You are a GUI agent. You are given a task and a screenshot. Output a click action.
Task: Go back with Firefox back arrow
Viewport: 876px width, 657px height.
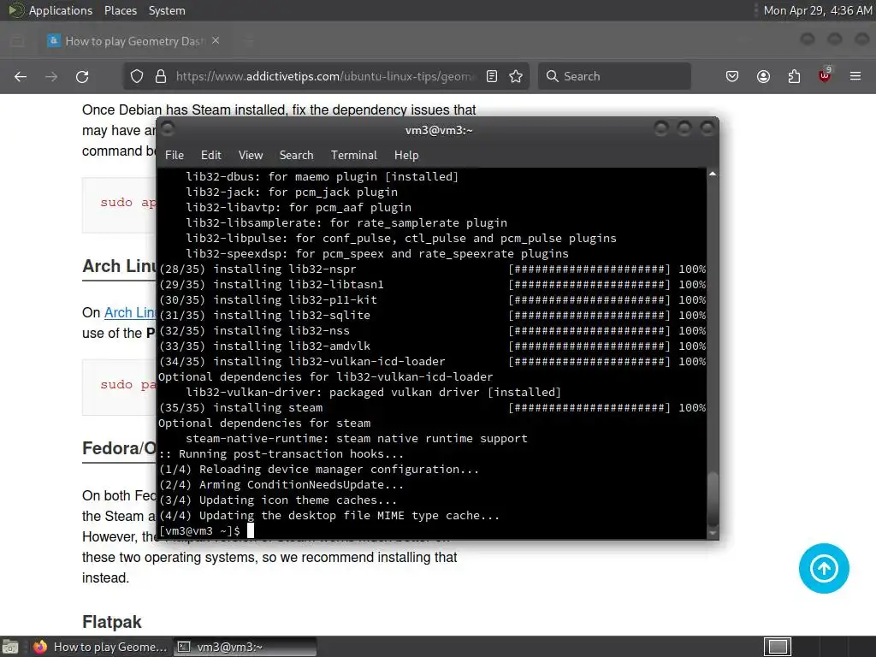pos(21,76)
